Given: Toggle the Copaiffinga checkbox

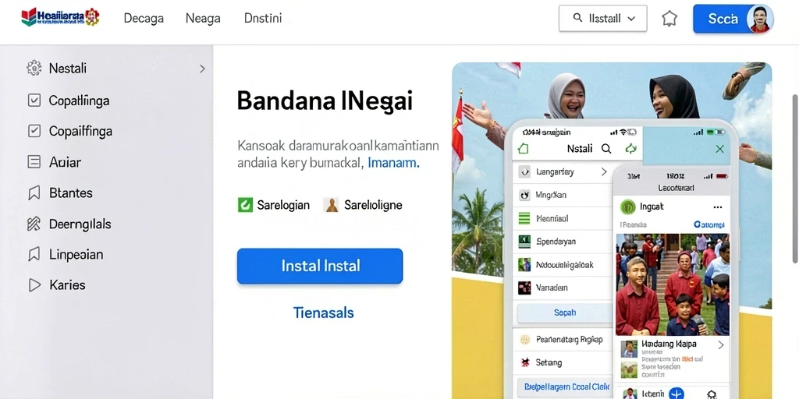Looking at the screenshot, I should pos(34,131).
